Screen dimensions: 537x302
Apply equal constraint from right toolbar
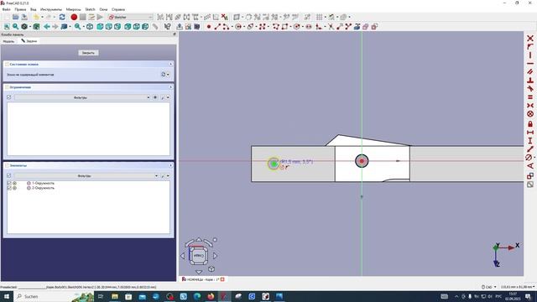tap(530, 97)
